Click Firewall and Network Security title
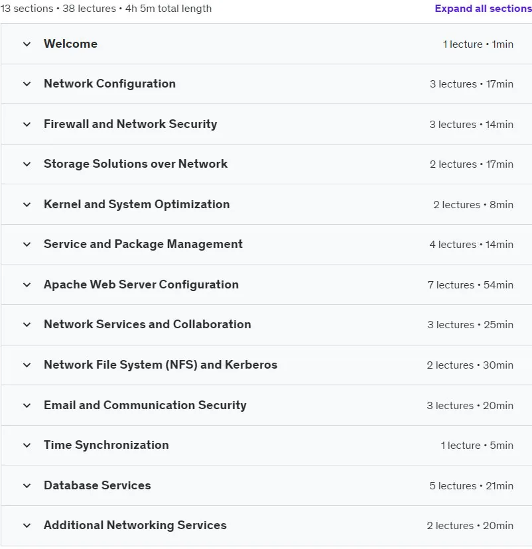The width and height of the screenshot is (532, 549). tap(130, 124)
